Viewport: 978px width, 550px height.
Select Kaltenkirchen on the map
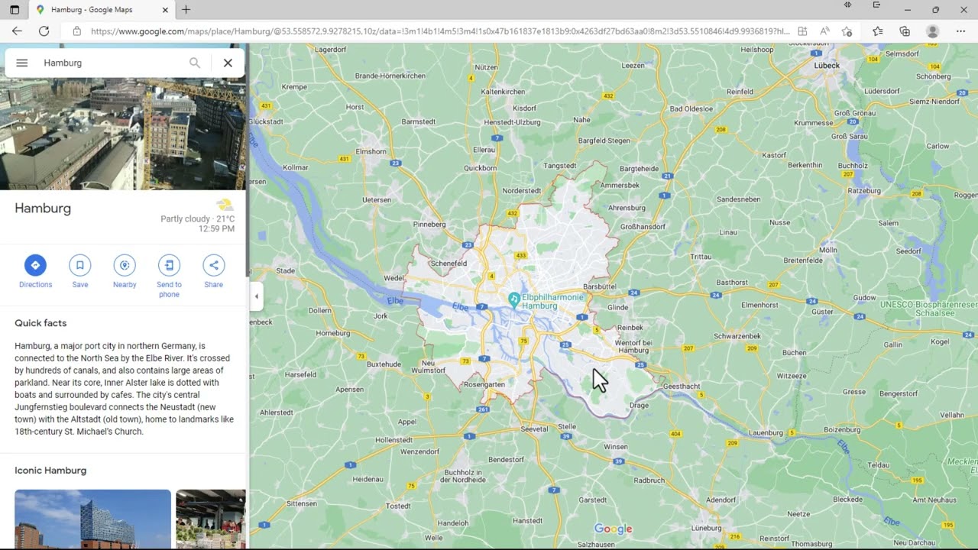pyautogui.click(x=503, y=92)
